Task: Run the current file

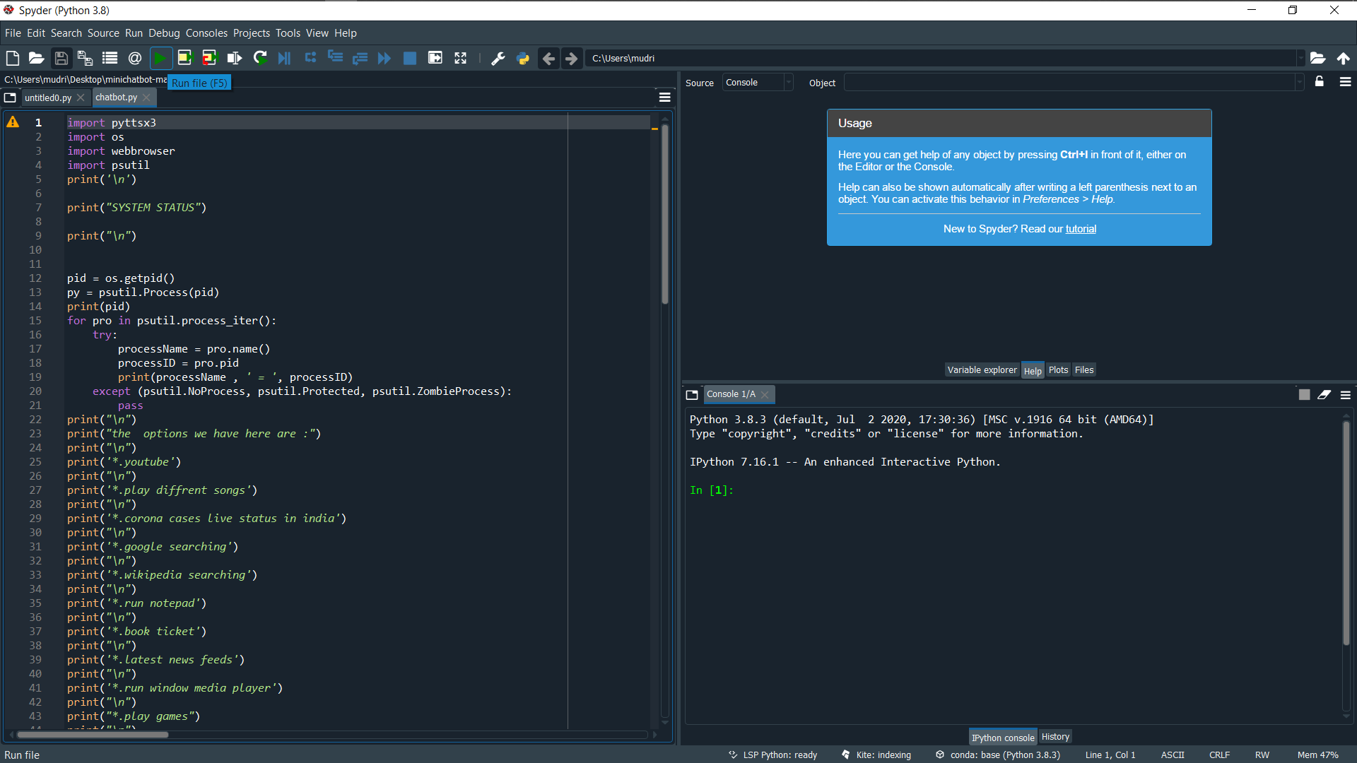Action: (x=160, y=58)
